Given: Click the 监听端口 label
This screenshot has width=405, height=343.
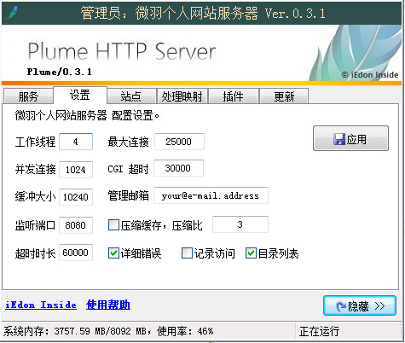Looking at the screenshot, I should (35, 225).
